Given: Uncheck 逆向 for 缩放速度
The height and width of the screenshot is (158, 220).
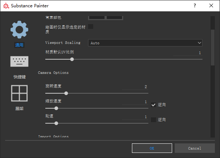Looking at the screenshot, I should [x=153, y=105].
